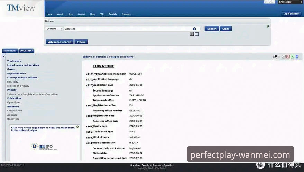The image size is (304, 172).
Task: Open the Help menu item
Action: tap(92, 14)
